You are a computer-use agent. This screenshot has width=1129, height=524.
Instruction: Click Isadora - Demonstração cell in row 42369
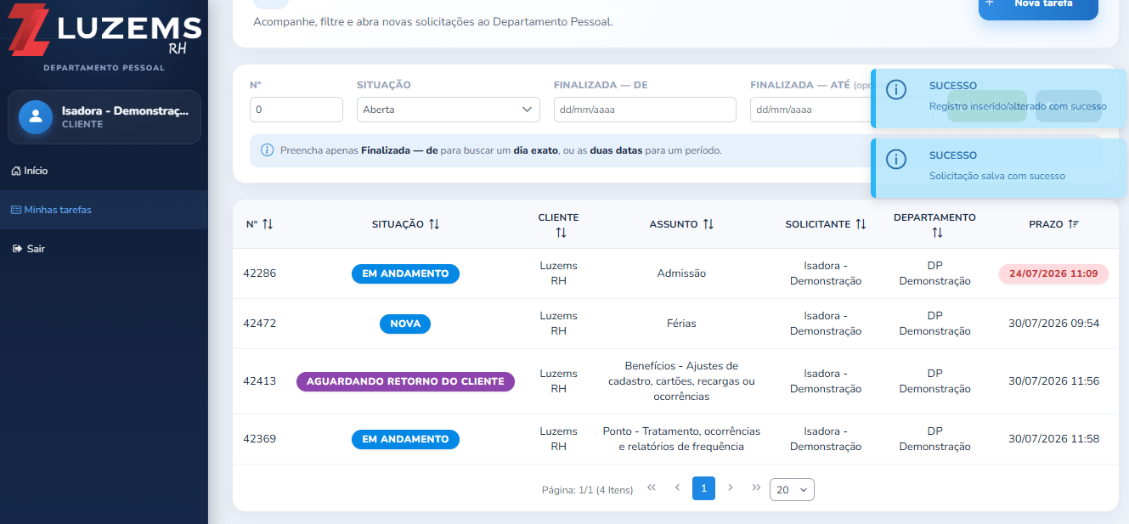tap(826, 439)
